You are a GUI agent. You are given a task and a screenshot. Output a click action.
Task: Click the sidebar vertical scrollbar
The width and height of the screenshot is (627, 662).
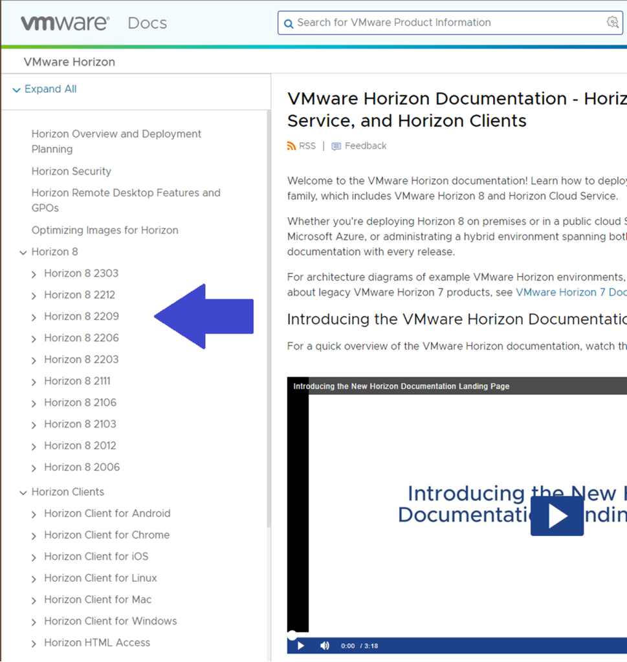click(269, 323)
